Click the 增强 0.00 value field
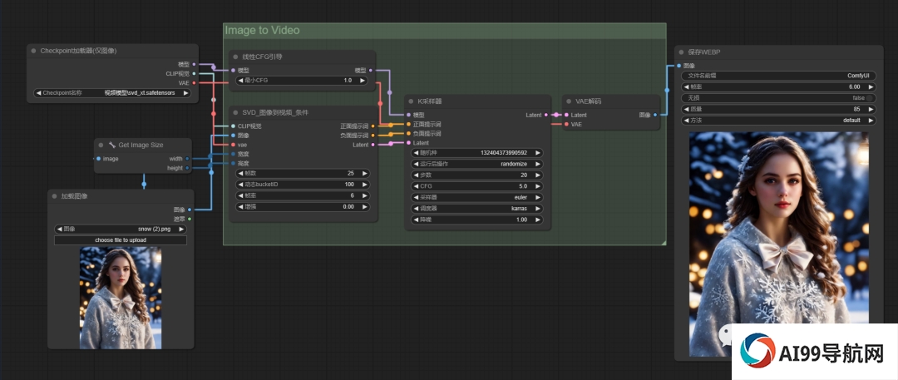 [303, 206]
